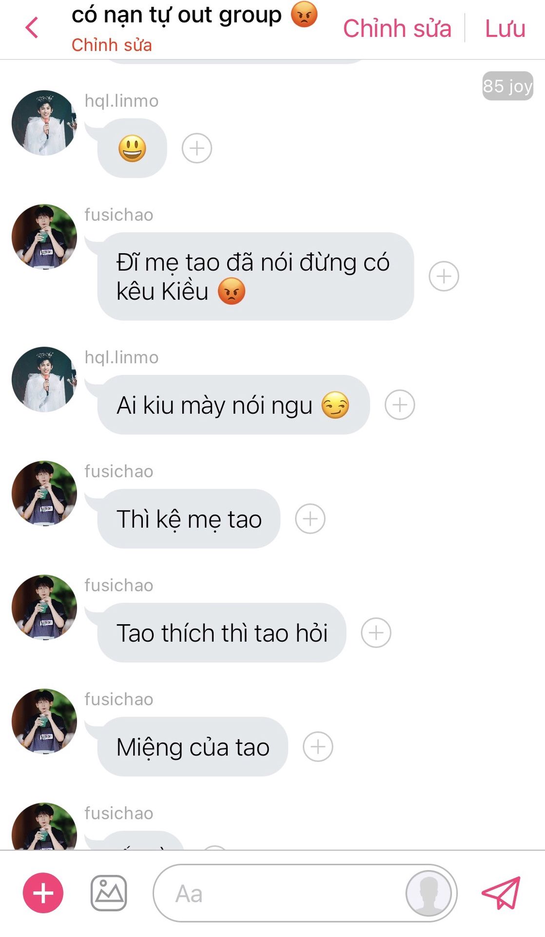Screen dimensions: 545x937
Task: Open the first hql.linmo avatar at the top
Action: pos(44,122)
